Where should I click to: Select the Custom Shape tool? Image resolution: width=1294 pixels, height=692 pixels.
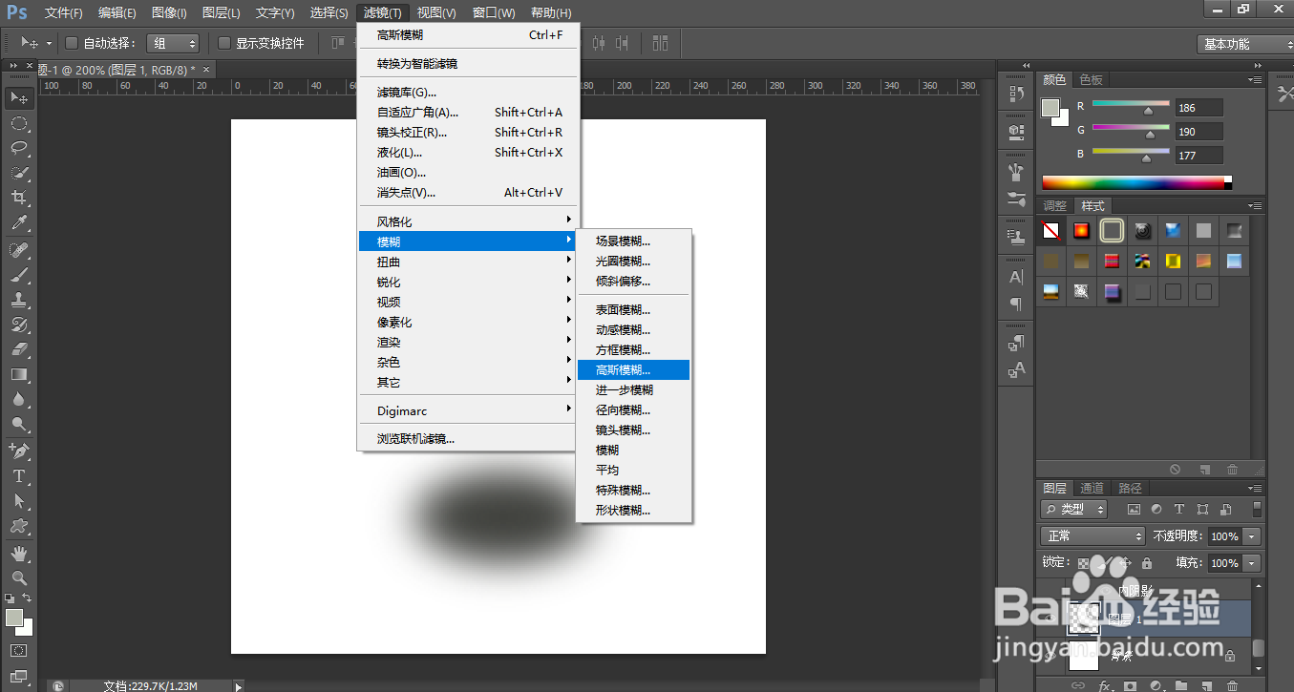(19, 525)
